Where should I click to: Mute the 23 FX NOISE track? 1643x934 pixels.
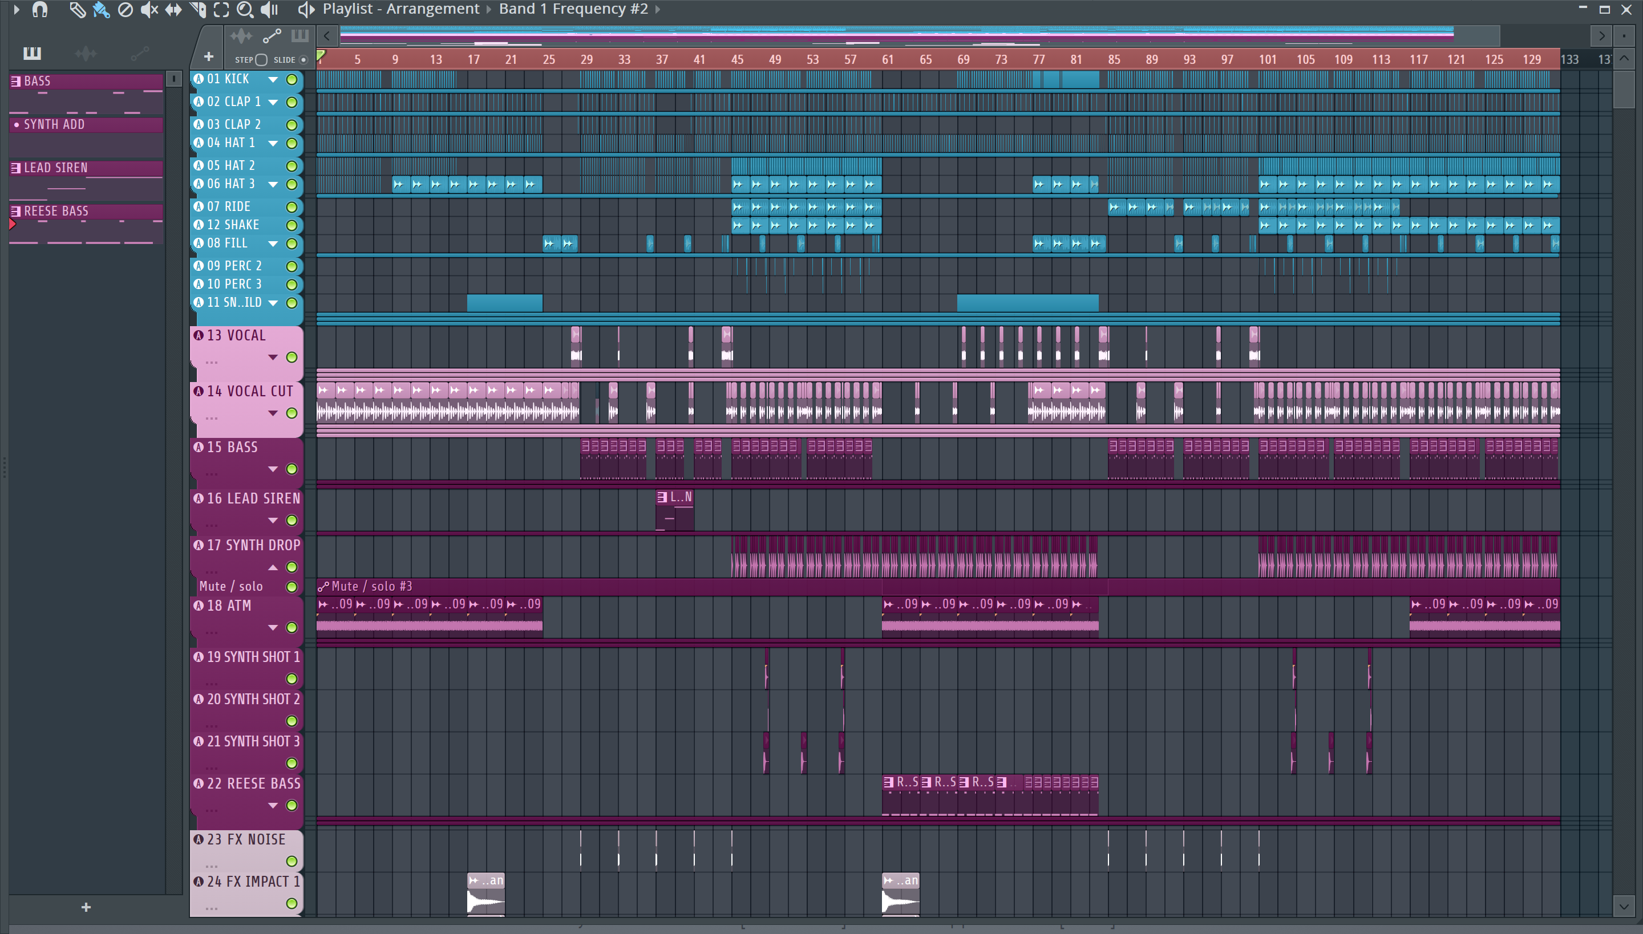click(x=292, y=861)
